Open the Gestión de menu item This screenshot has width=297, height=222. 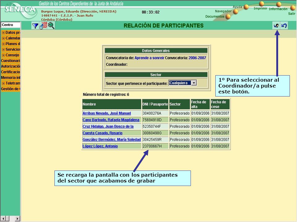[x=11, y=89]
